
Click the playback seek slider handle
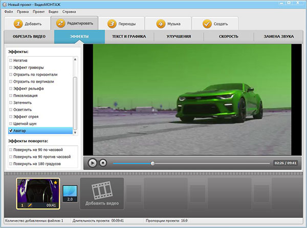pyautogui.click(x=152, y=164)
